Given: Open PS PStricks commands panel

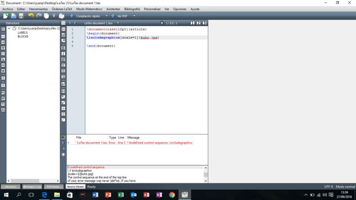Looking at the screenshot, I should 3,92.
